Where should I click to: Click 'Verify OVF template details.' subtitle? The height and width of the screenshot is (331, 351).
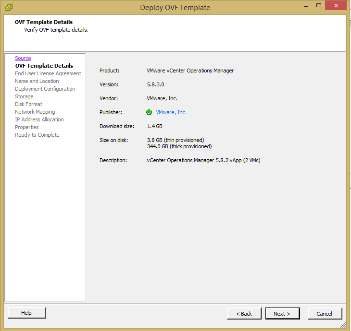[x=56, y=30]
